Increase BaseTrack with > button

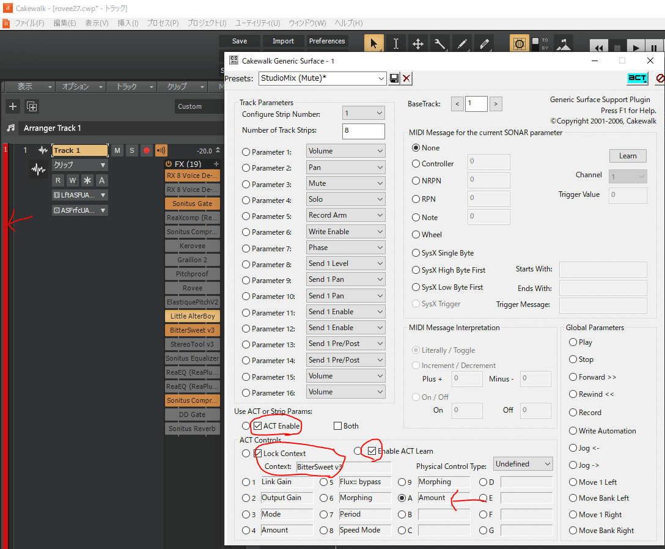pos(495,104)
